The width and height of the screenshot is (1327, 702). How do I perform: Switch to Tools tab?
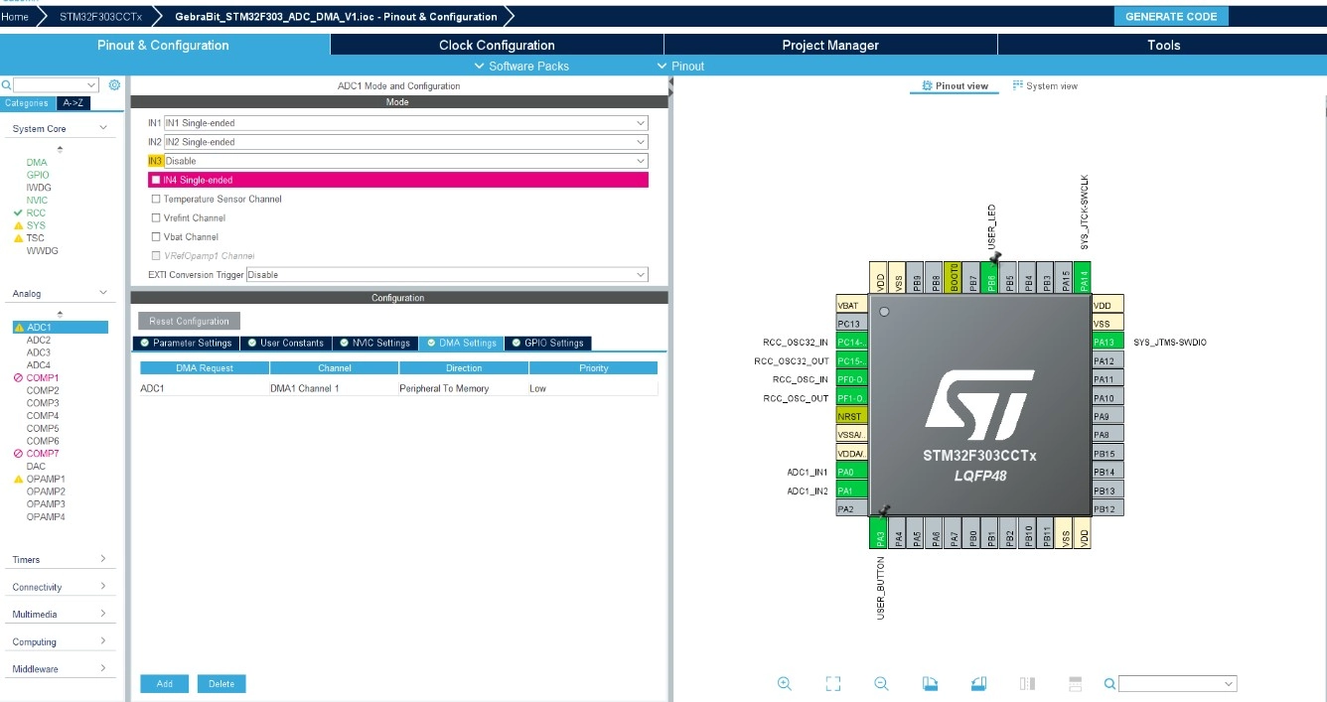tap(1163, 45)
